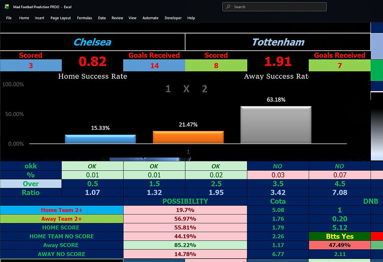Select Over 3.5 cell
This screenshot has height=262, width=383.
[x=278, y=184]
